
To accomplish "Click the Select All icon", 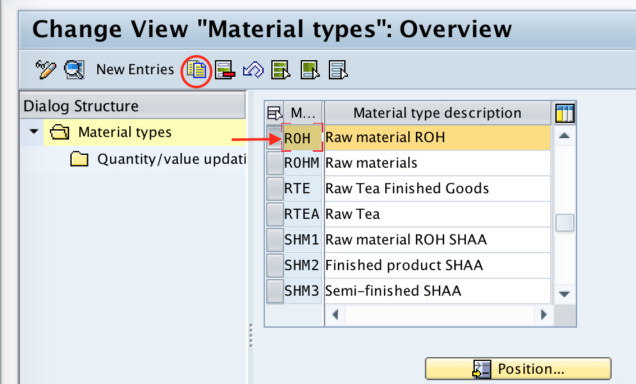I will (281, 70).
